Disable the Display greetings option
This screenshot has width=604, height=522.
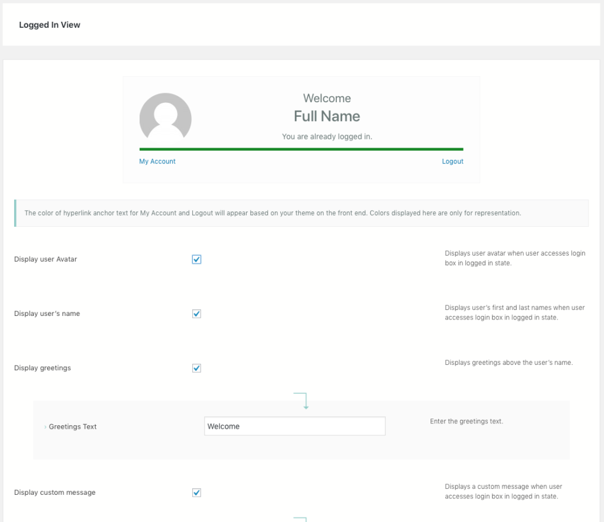click(196, 368)
